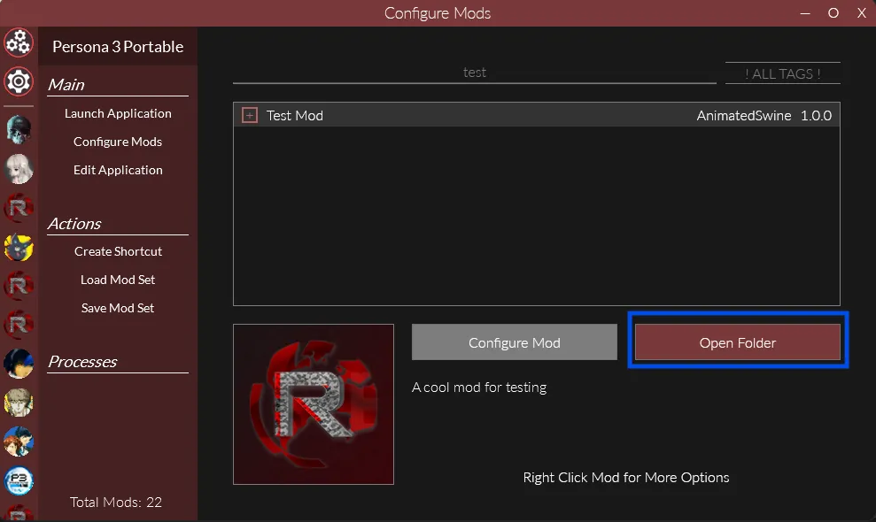Click the mod search field containing 'test'
Image resolution: width=876 pixels, height=522 pixels.
pyautogui.click(x=474, y=73)
